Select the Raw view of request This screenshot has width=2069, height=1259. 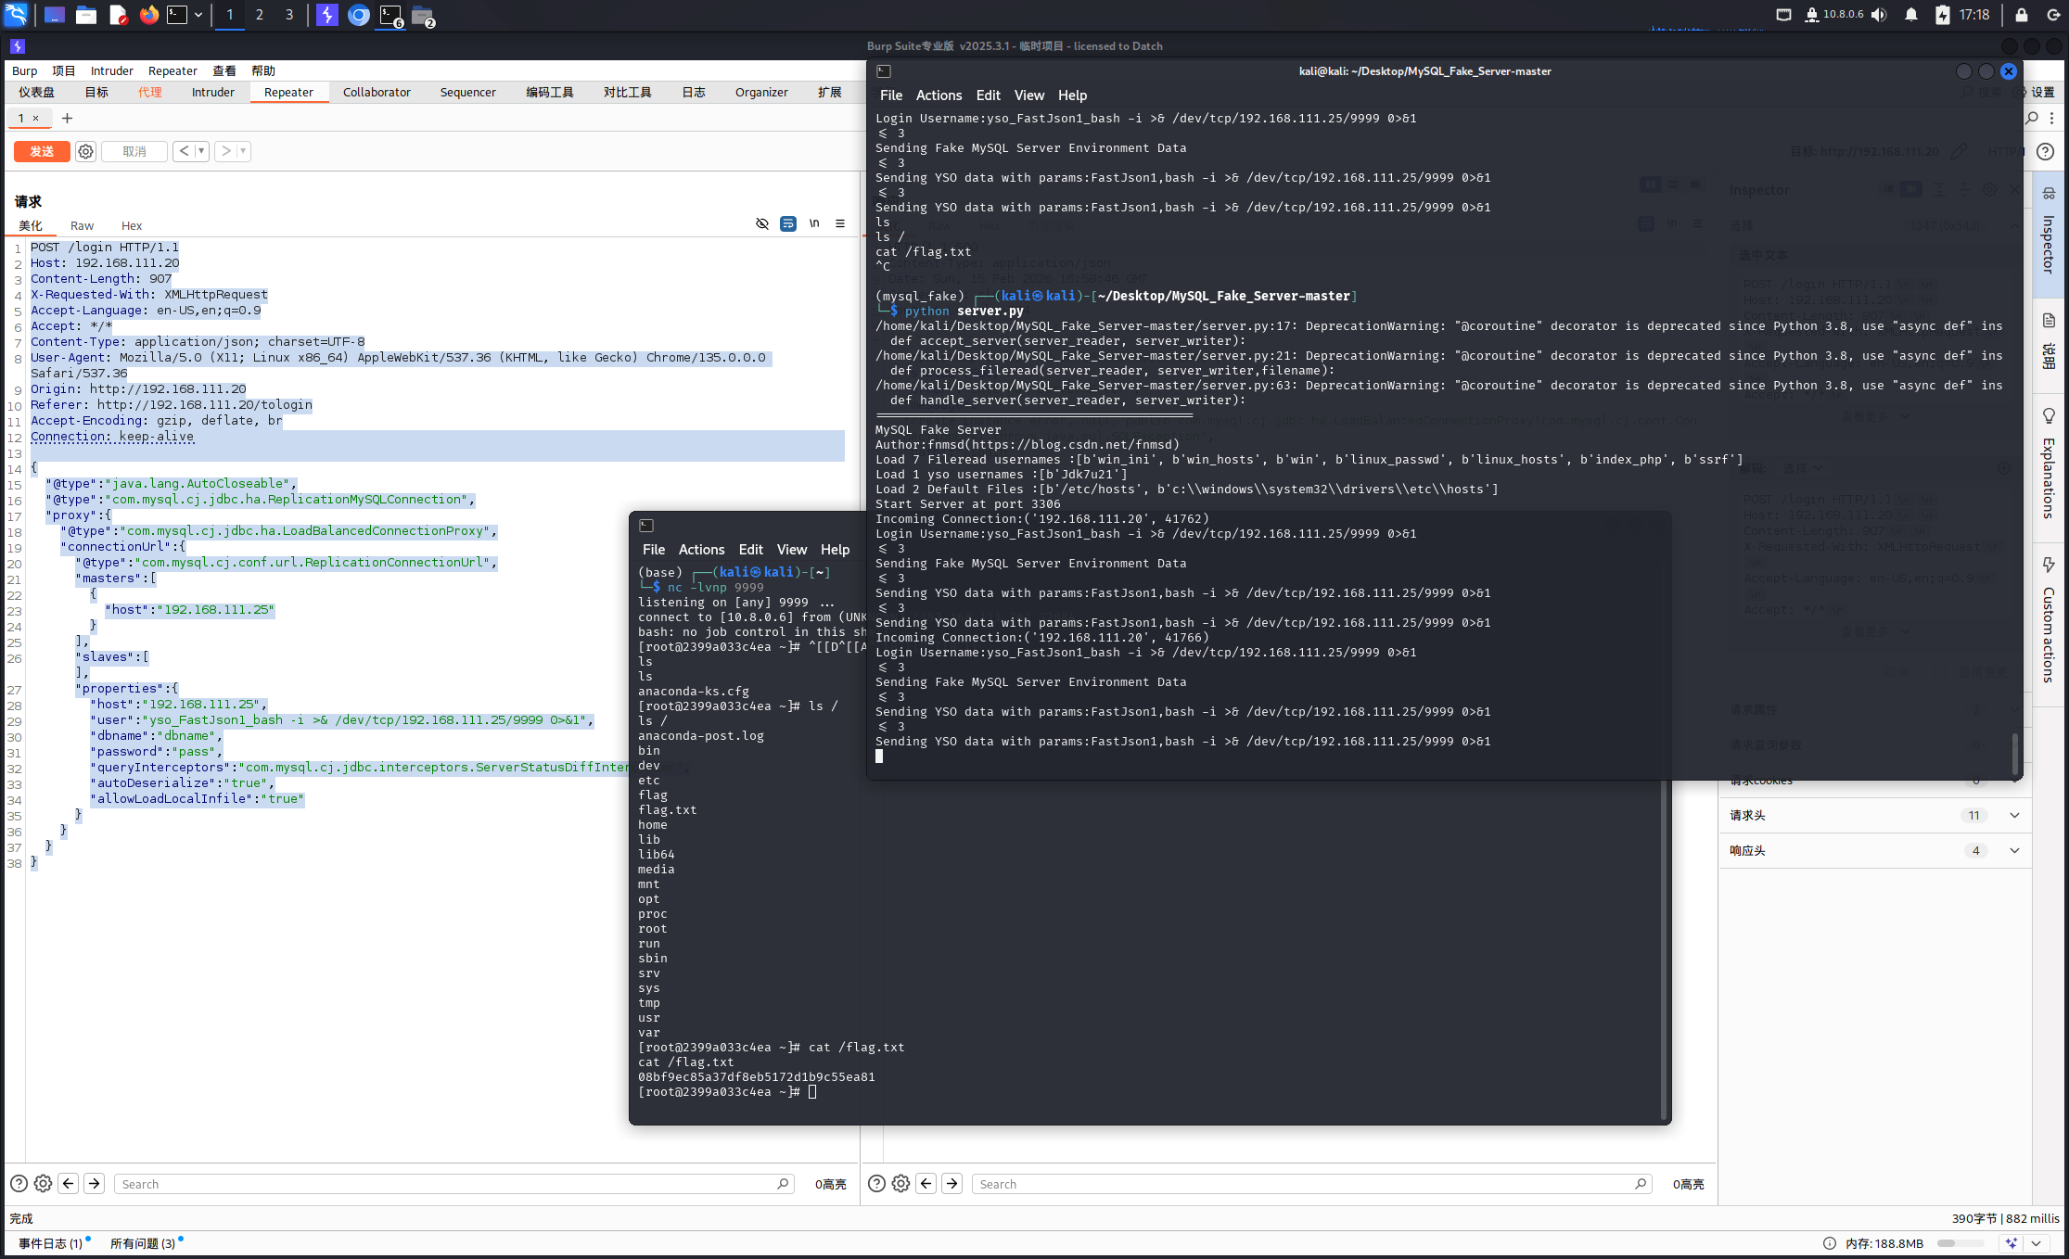(x=82, y=225)
